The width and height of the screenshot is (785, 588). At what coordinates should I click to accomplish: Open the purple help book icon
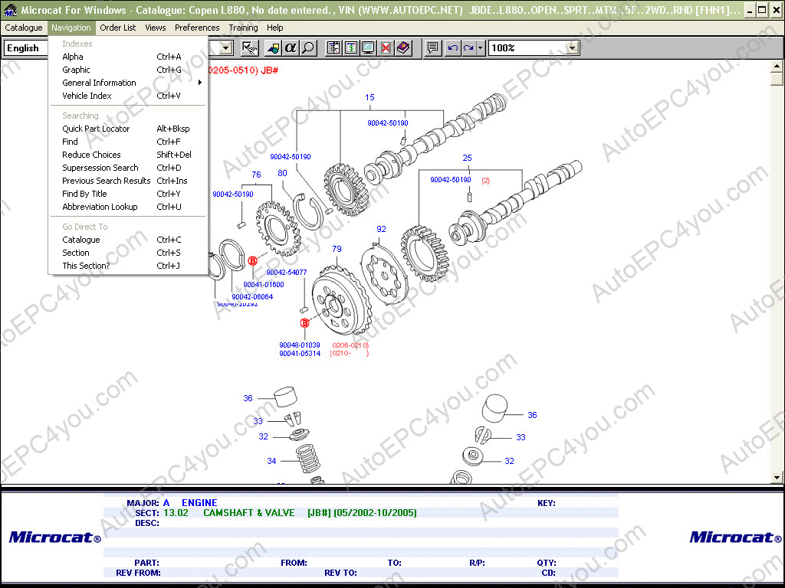[x=403, y=48]
